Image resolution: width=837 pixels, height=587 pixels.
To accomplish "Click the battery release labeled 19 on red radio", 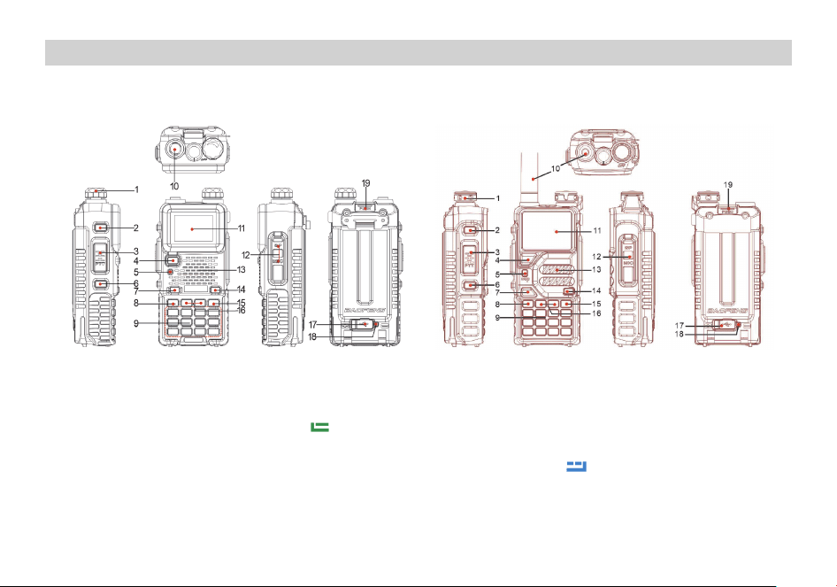I will [728, 210].
